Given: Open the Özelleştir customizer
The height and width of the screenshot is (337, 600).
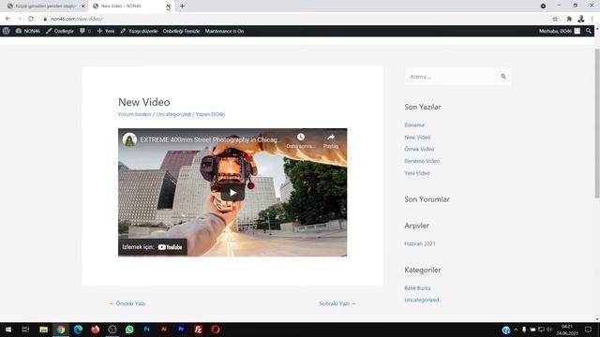Looking at the screenshot, I should tap(60, 31).
